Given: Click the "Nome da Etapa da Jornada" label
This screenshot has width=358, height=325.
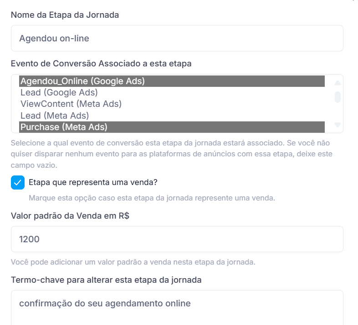Looking at the screenshot, I should coord(65,15).
